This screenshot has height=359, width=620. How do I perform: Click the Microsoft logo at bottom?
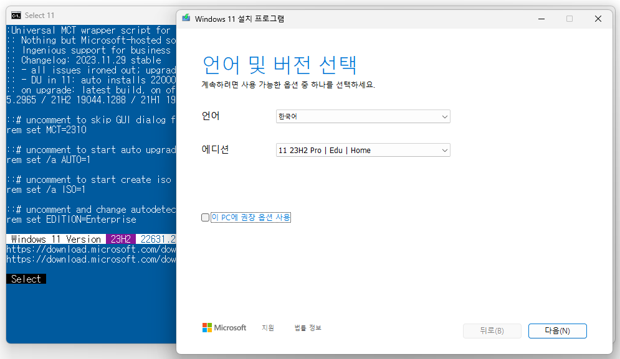point(224,327)
